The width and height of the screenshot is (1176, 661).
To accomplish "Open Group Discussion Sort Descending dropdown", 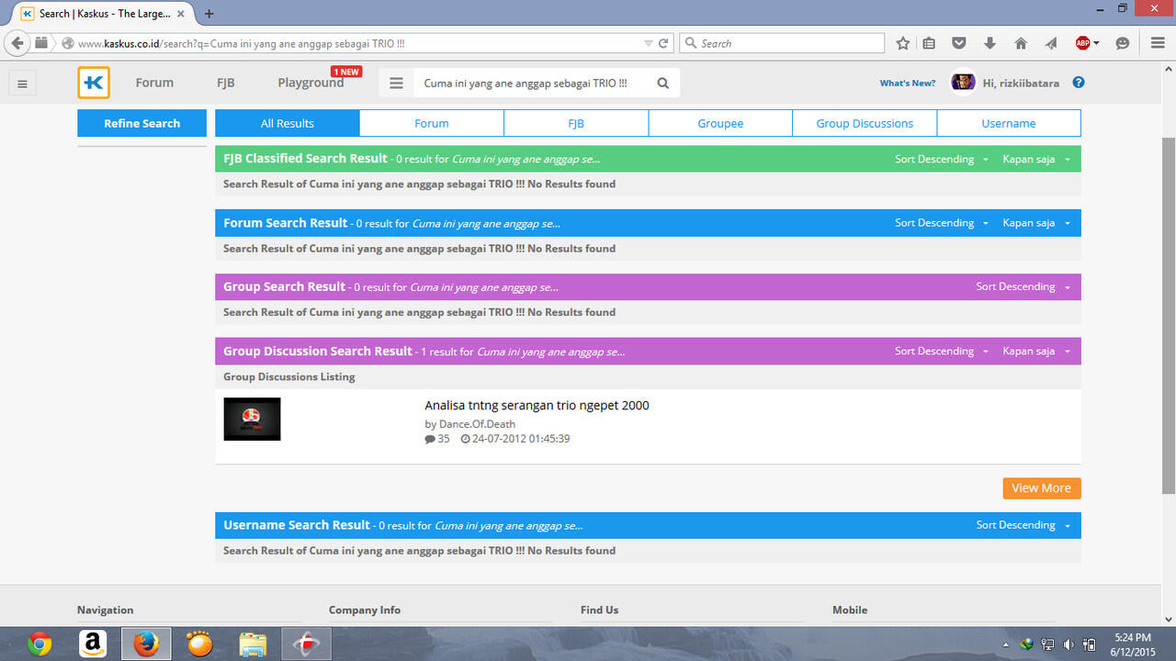I will coord(942,351).
